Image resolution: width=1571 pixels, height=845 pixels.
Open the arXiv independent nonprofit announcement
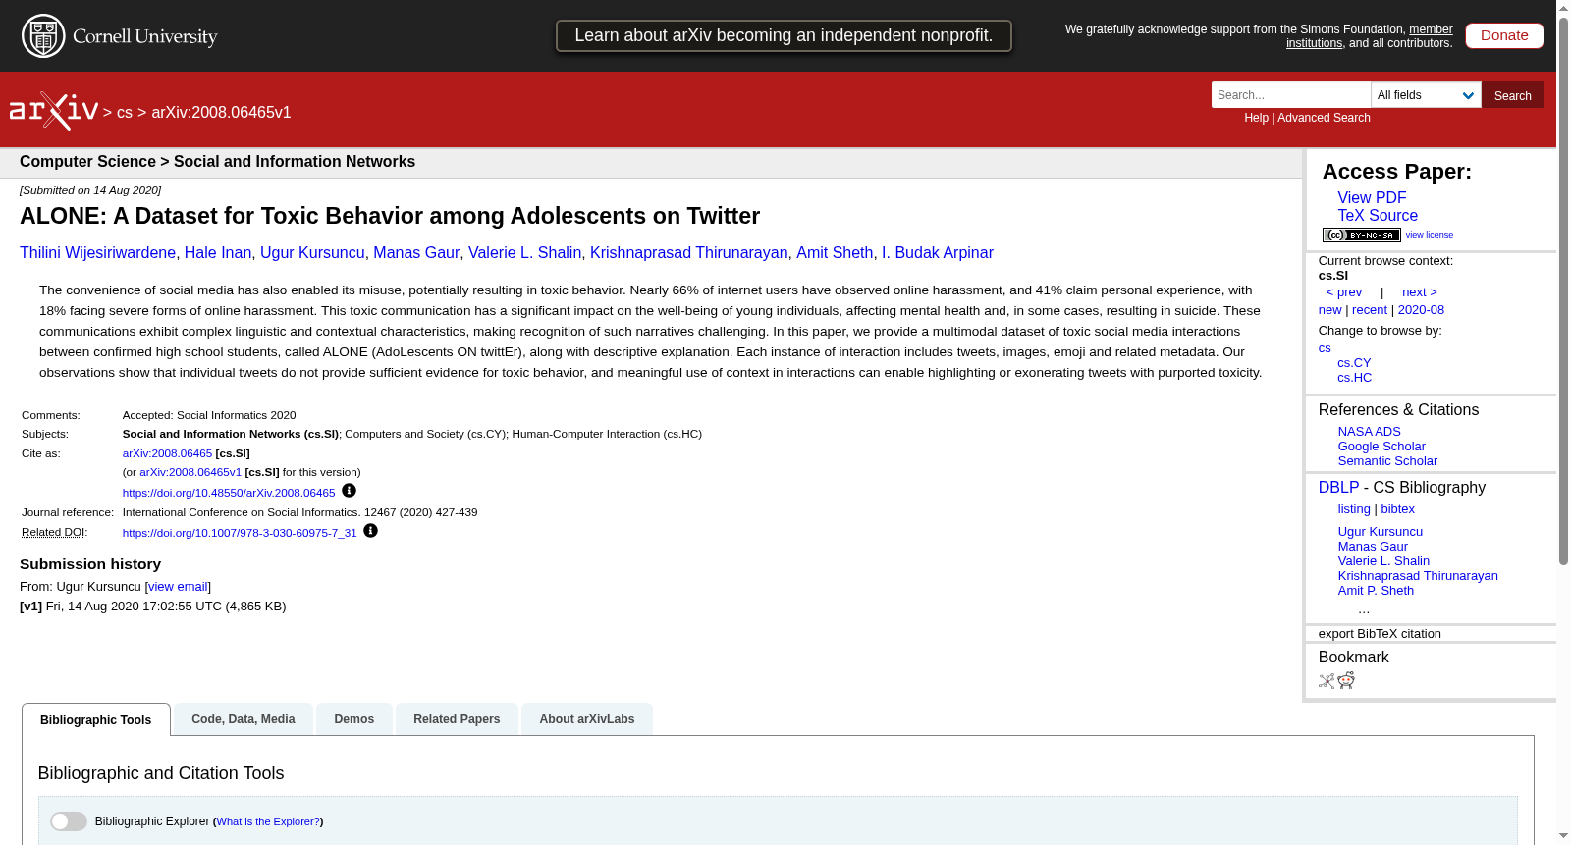pyautogui.click(x=784, y=35)
